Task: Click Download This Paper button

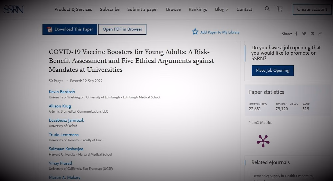Action: click(x=70, y=29)
